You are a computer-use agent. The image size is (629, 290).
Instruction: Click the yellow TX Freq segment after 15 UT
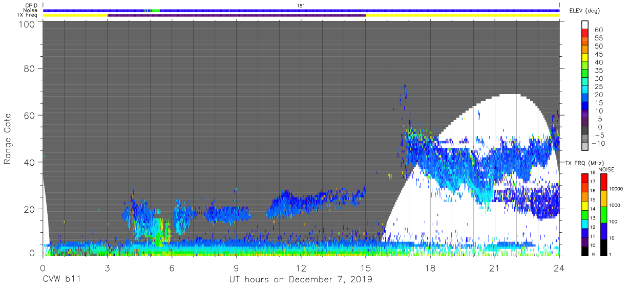(463, 15)
